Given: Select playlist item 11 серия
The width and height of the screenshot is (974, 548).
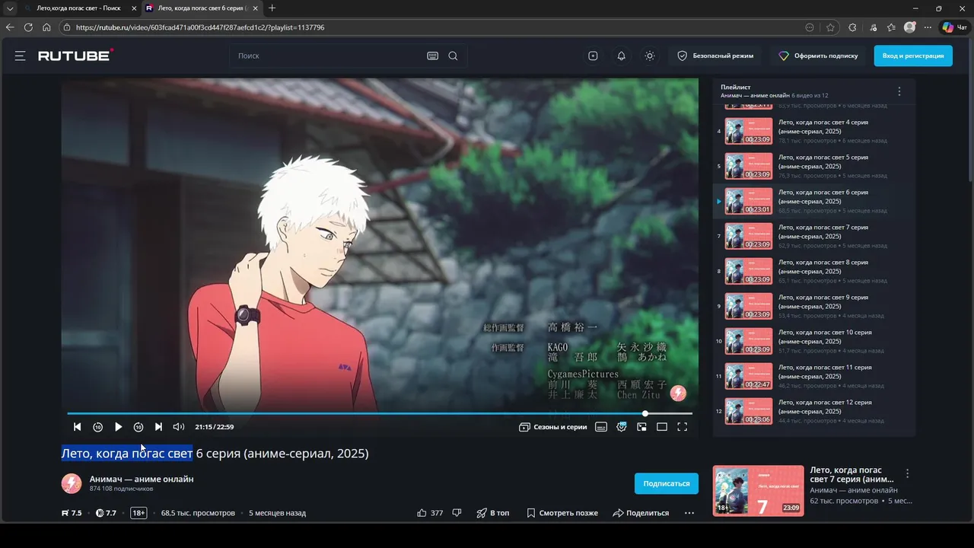Looking at the screenshot, I should pyautogui.click(x=813, y=376).
